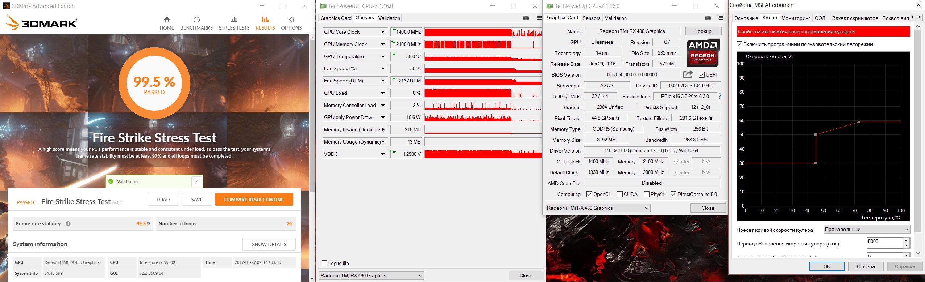Screen dimensions: 925x282
Task: Open the hamburger menu in GPU-Z Graphics Card window
Action: 721,18
